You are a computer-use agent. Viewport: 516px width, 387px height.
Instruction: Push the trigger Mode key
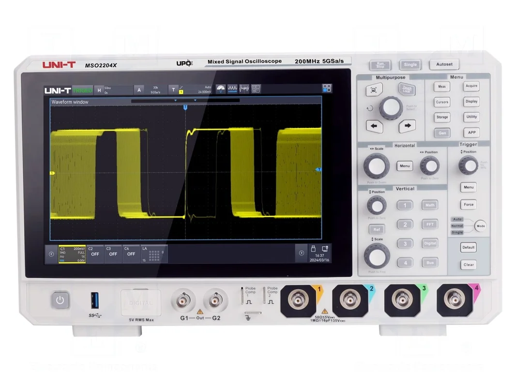pyautogui.click(x=481, y=226)
